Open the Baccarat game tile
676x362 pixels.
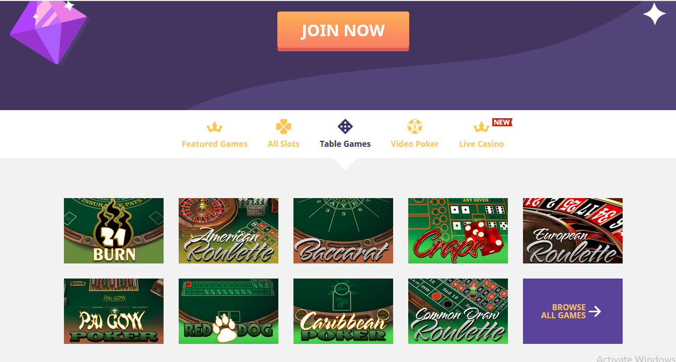point(343,231)
